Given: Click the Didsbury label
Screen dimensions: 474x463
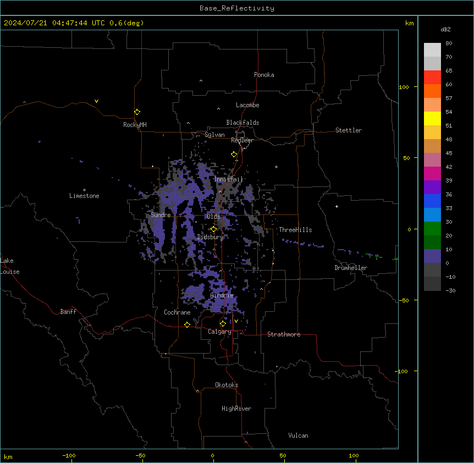Looking at the screenshot, I should pos(210,237).
